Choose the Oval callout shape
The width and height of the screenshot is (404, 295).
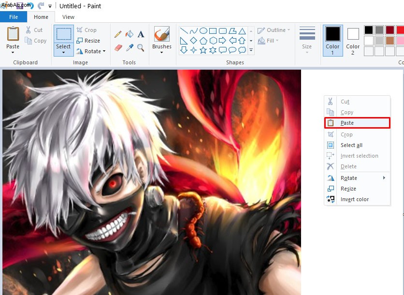coord(232,50)
